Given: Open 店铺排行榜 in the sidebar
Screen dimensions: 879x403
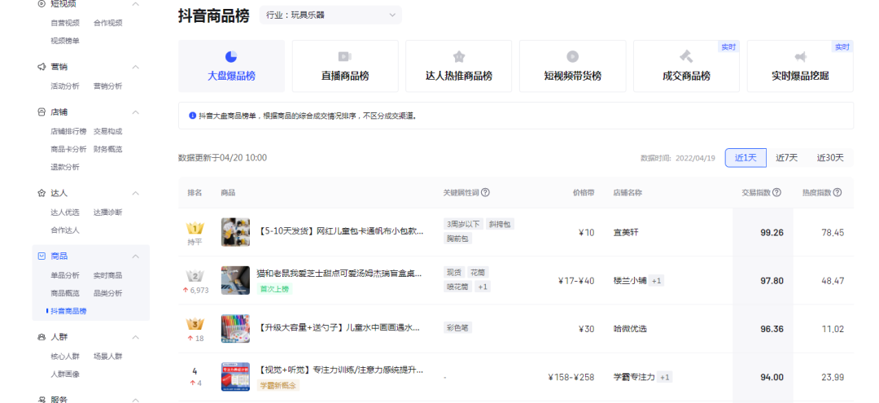Looking at the screenshot, I should [68, 132].
